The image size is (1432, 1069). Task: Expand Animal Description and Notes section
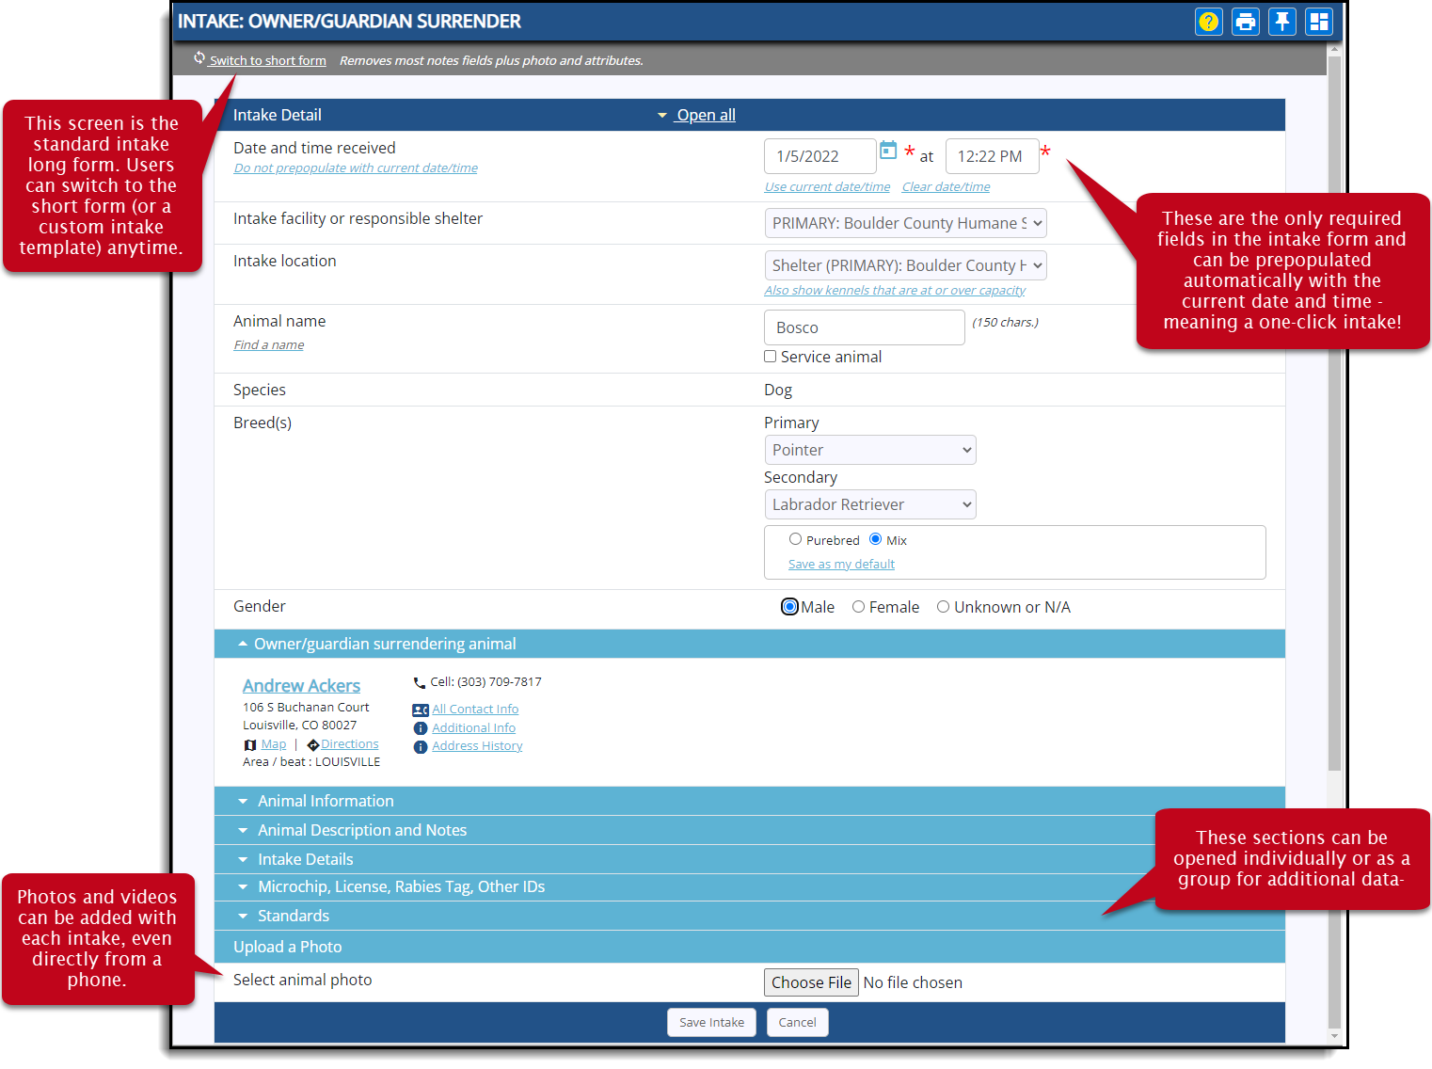(x=749, y=830)
